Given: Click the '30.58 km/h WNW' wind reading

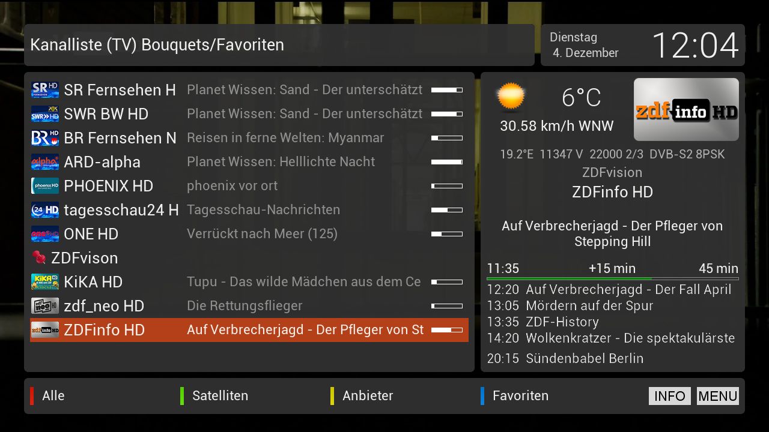Looking at the screenshot, I should pyautogui.click(x=557, y=126).
